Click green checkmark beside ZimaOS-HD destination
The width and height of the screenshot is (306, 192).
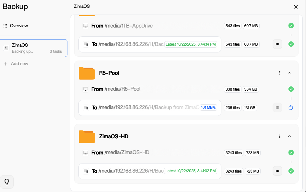tap(291, 171)
